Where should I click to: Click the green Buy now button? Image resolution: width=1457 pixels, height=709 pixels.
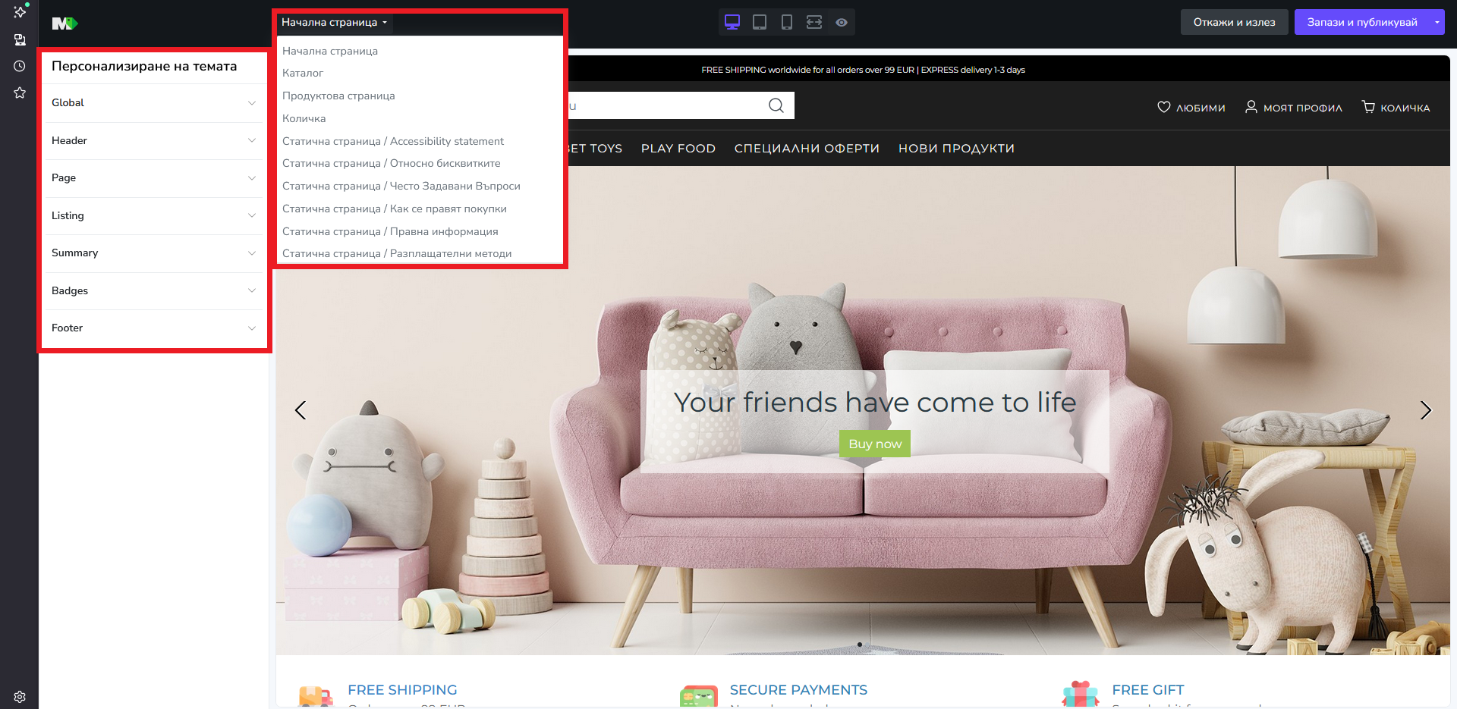(x=875, y=444)
